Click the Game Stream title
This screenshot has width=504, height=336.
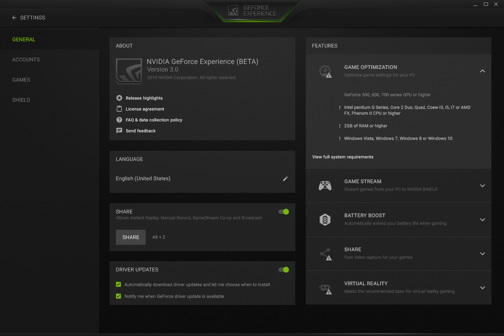[363, 181]
